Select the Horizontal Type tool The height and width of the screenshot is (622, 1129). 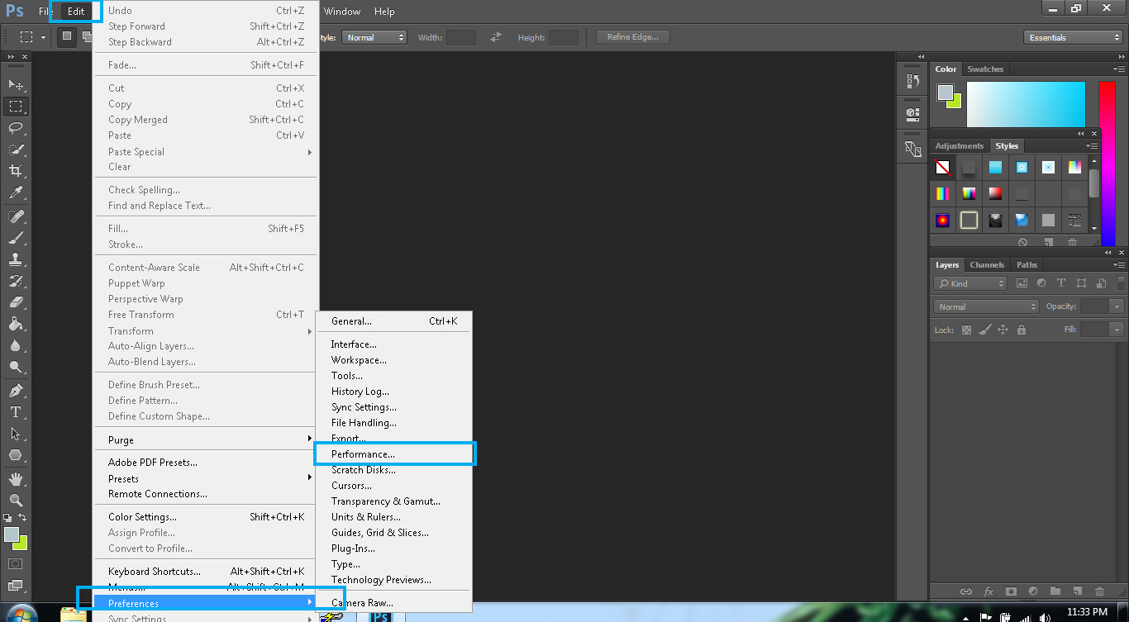pyautogui.click(x=16, y=411)
